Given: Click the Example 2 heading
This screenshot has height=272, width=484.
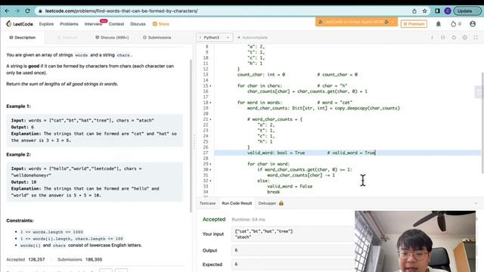Looking at the screenshot, I should 18,154.
